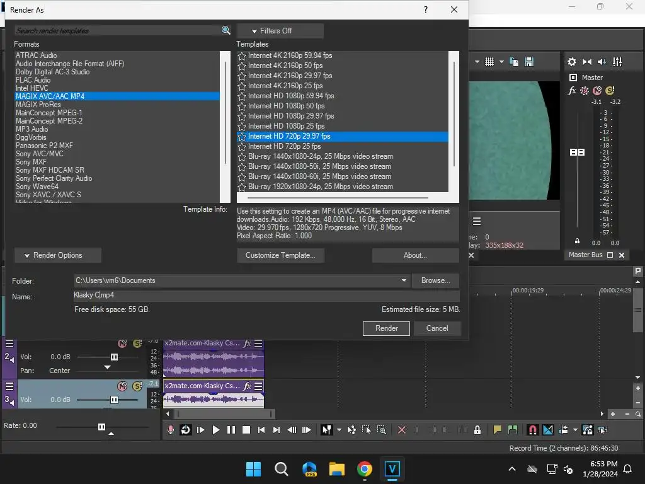Click track 2 volume slider handle
The width and height of the screenshot is (645, 484).
pyautogui.click(x=115, y=357)
